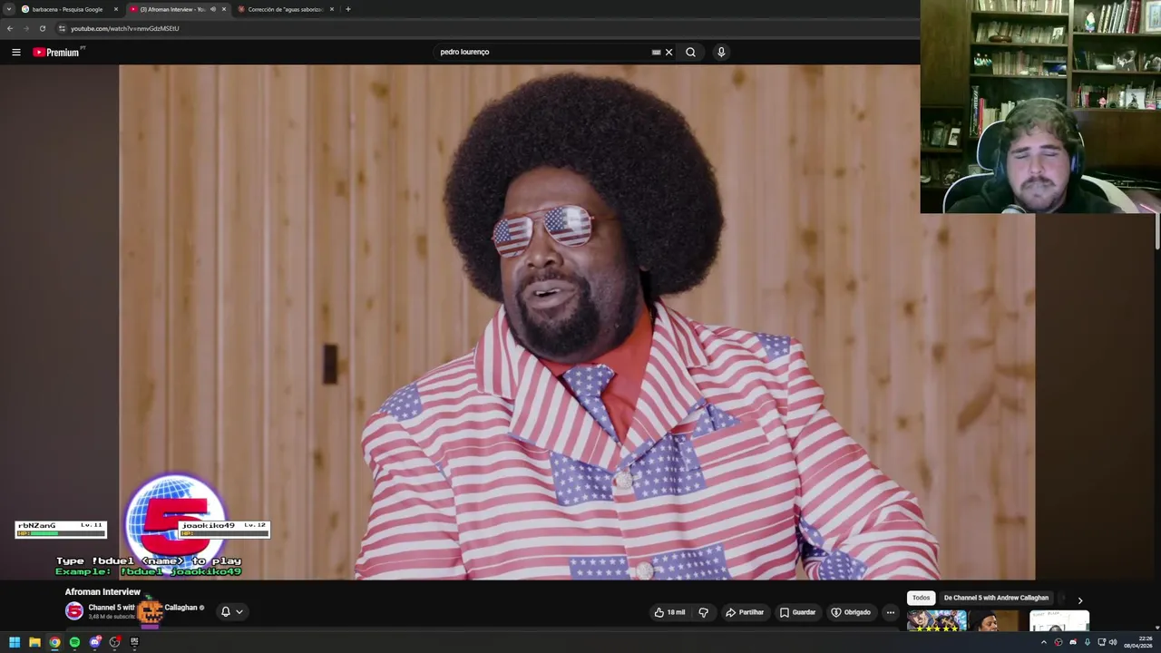Open the OBS Studio taskbar icon
This screenshot has height=653, width=1161.
coord(114,642)
